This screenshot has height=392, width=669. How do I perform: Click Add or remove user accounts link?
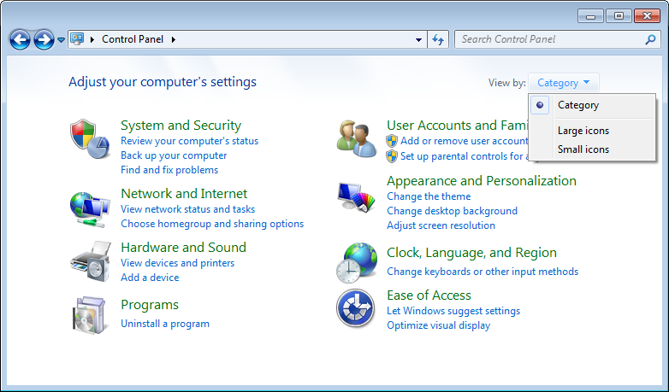[465, 141]
